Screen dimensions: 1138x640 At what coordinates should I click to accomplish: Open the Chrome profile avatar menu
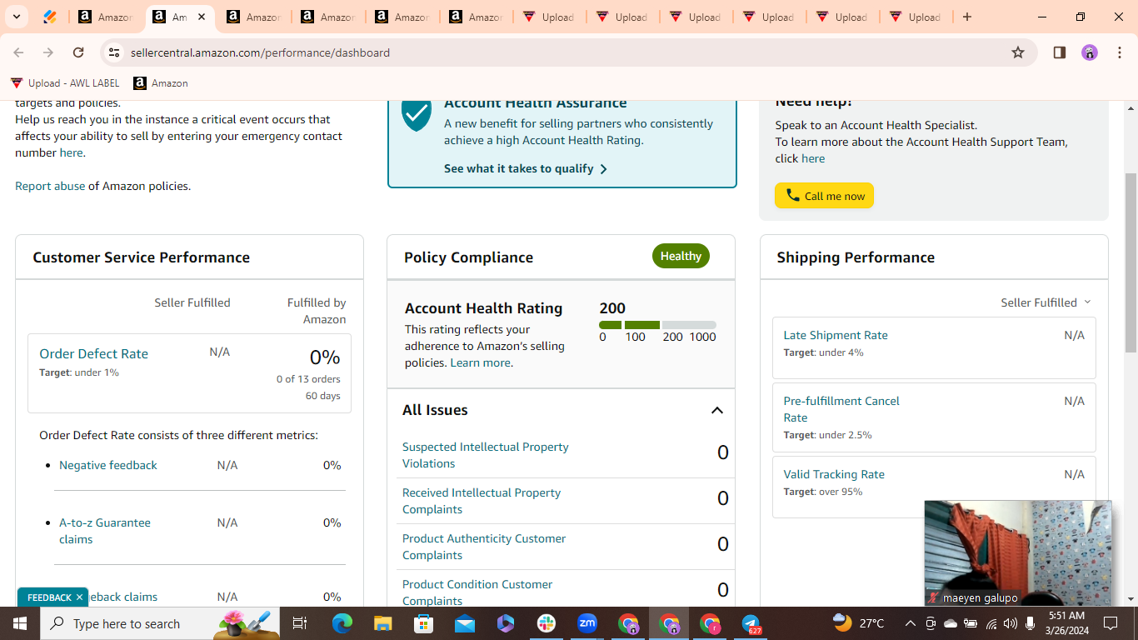tap(1090, 52)
